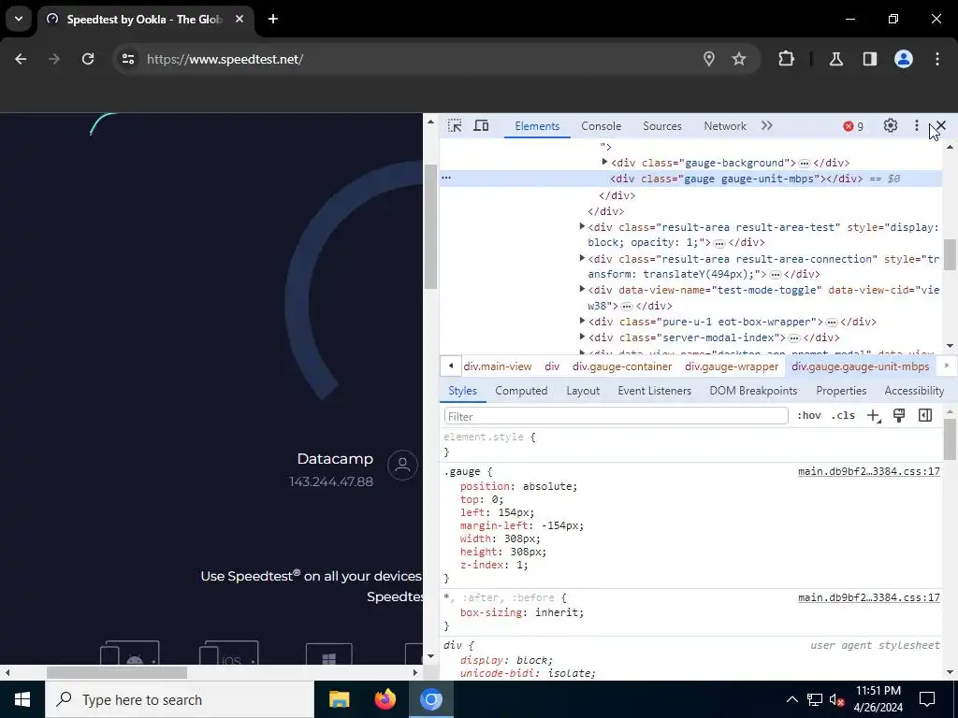Switch to the Console tab
Viewport: 958px width, 718px height.
(602, 126)
